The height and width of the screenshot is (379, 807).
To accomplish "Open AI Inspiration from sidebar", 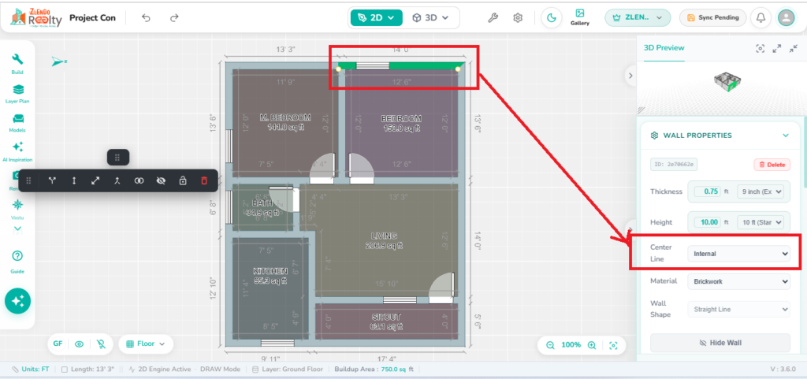I will pos(17,152).
